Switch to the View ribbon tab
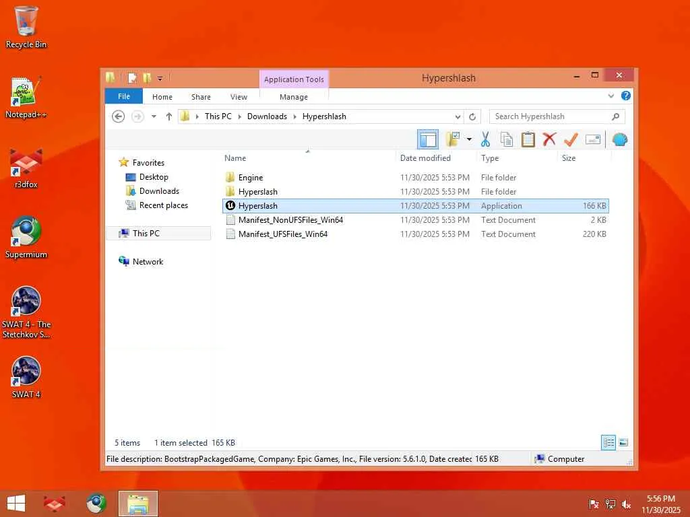Screen dimensions: 690x517 click(x=239, y=97)
